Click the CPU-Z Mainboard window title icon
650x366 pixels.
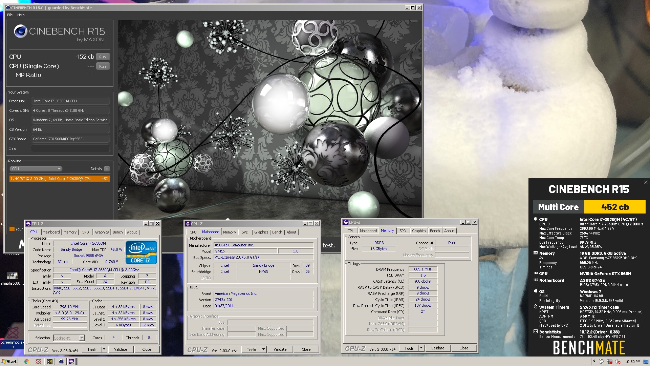[188, 224]
